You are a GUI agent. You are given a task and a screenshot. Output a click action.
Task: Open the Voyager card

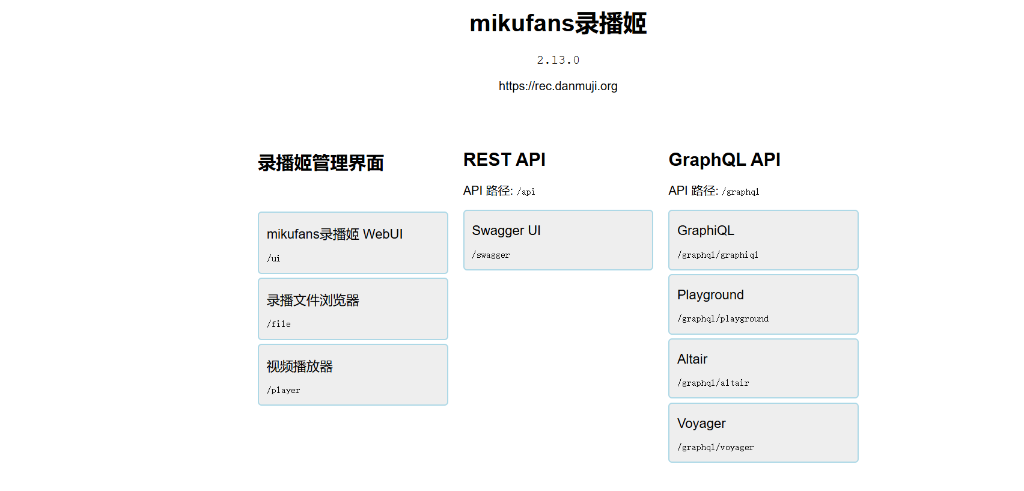pyautogui.click(x=763, y=433)
